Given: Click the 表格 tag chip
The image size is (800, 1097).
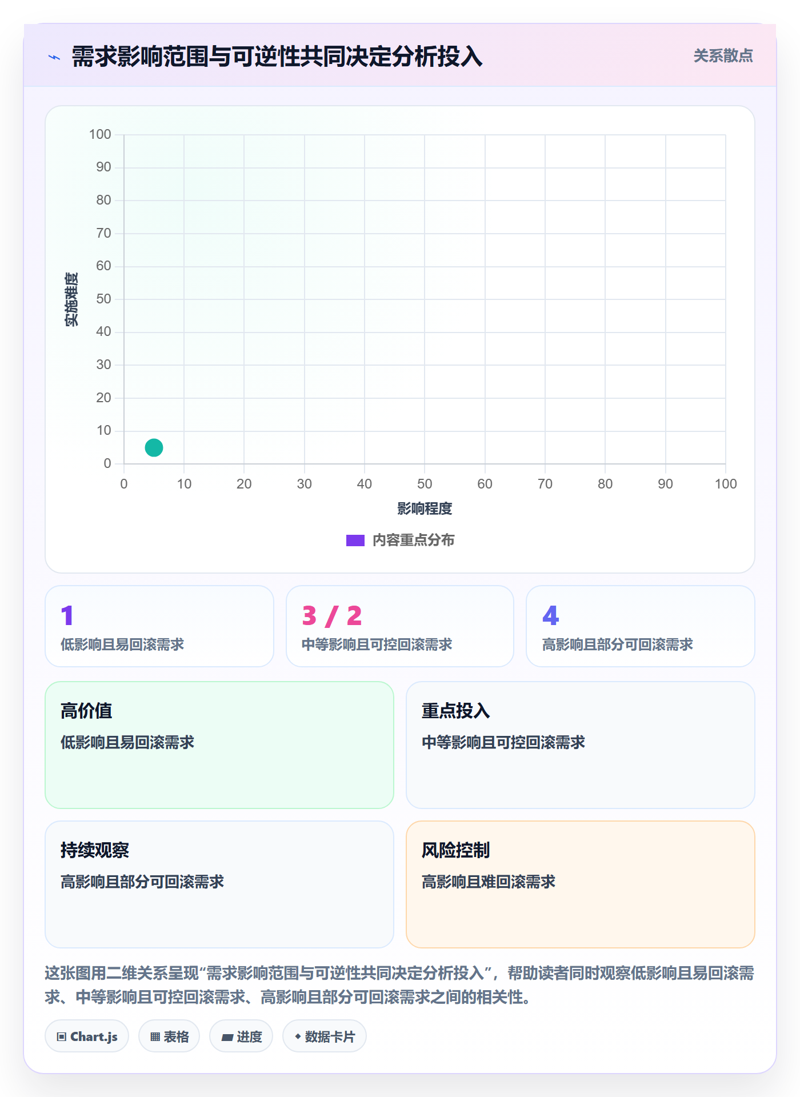Looking at the screenshot, I should [x=169, y=1036].
